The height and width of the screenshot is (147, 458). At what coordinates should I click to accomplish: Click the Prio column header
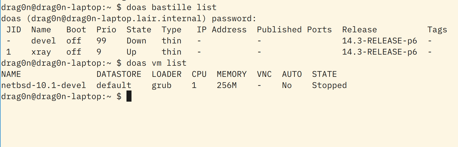click(106, 30)
